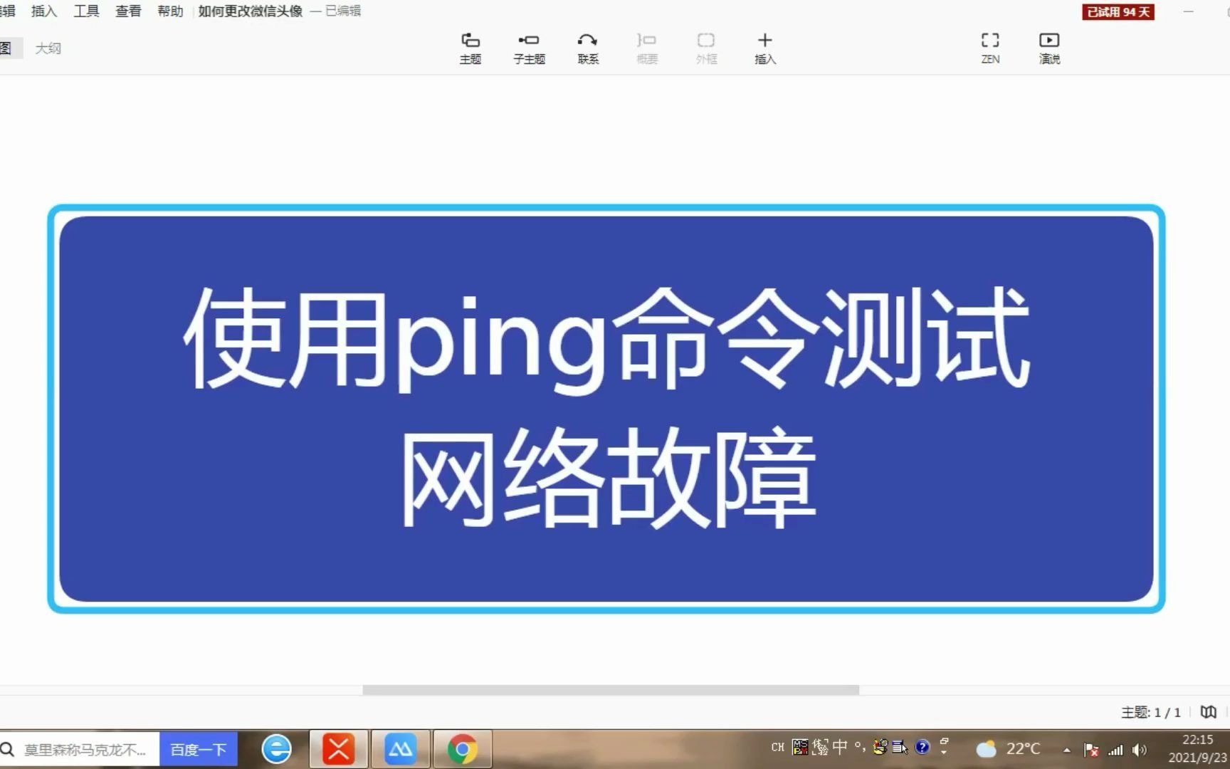Click the IME help question mark icon
1230x769 pixels.
[922, 747]
